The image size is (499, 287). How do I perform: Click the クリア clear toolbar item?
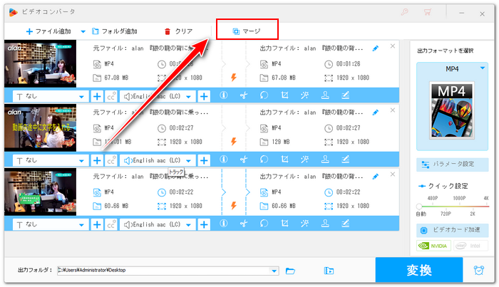(178, 31)
